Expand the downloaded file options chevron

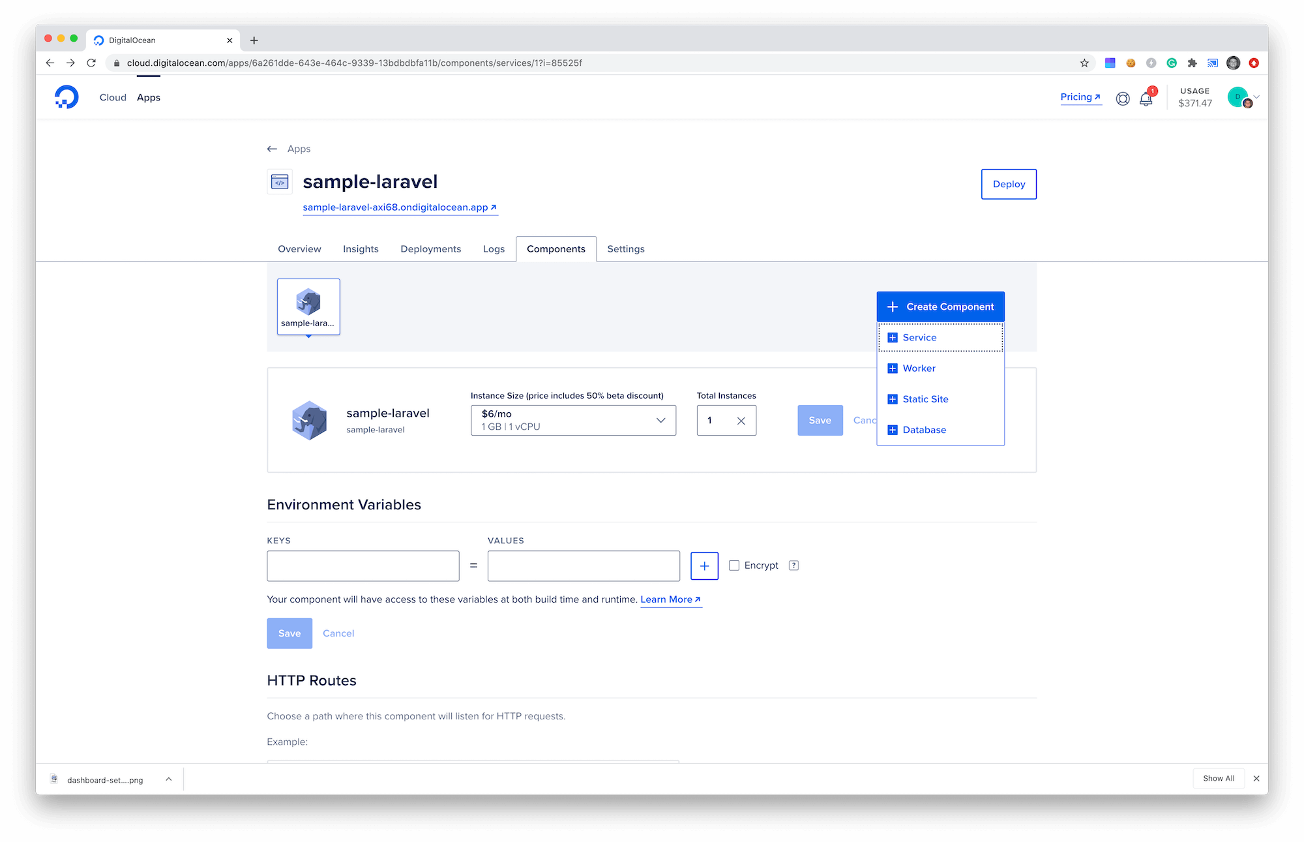coord(168,779)
